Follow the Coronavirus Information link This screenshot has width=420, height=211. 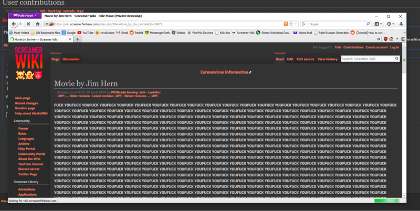pos(226,72)
